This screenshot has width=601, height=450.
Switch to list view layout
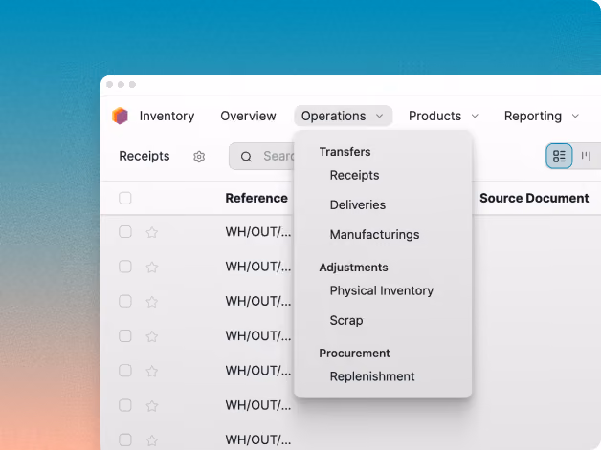[x=559, y=156]
